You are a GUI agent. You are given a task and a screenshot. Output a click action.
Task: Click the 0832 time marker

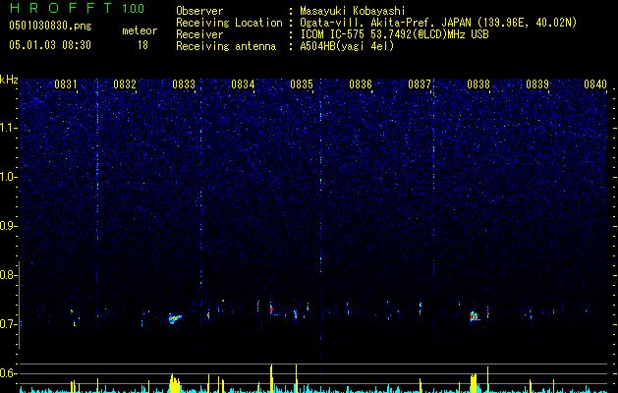pyautogui.click(x=125, y=84)
